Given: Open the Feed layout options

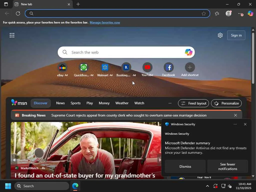Looking at the screenshot, I should tap(193, 103).
